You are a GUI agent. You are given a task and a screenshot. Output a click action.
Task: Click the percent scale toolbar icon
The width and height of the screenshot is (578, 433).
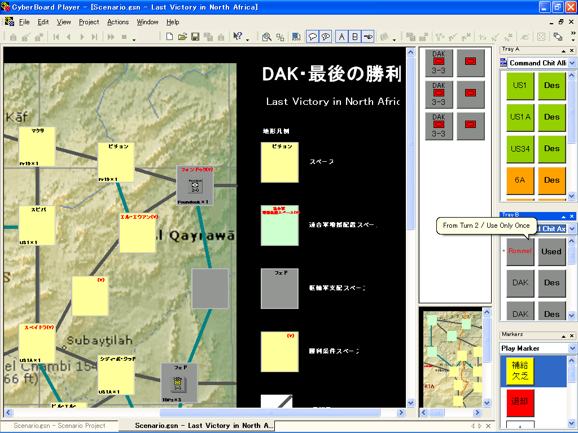(280, 37)
